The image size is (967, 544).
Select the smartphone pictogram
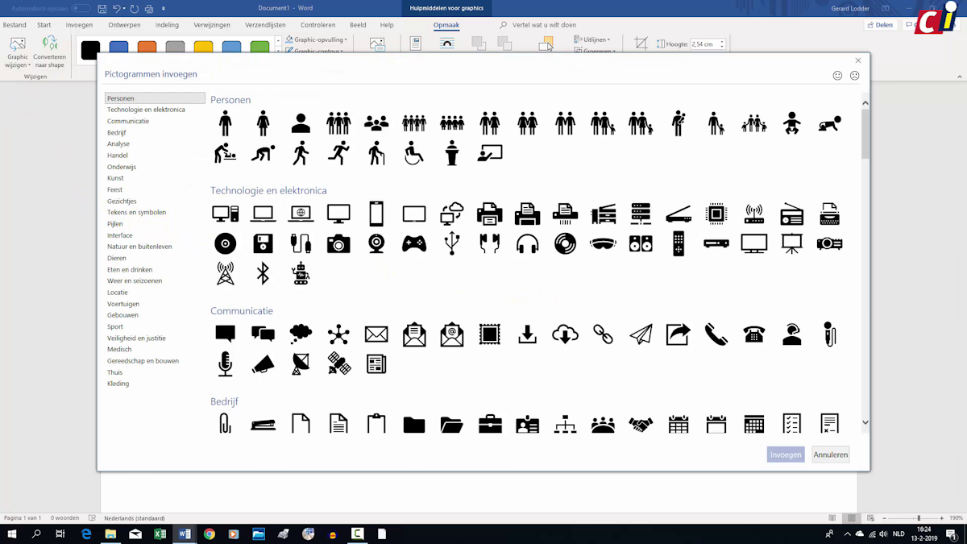point(376,214)
